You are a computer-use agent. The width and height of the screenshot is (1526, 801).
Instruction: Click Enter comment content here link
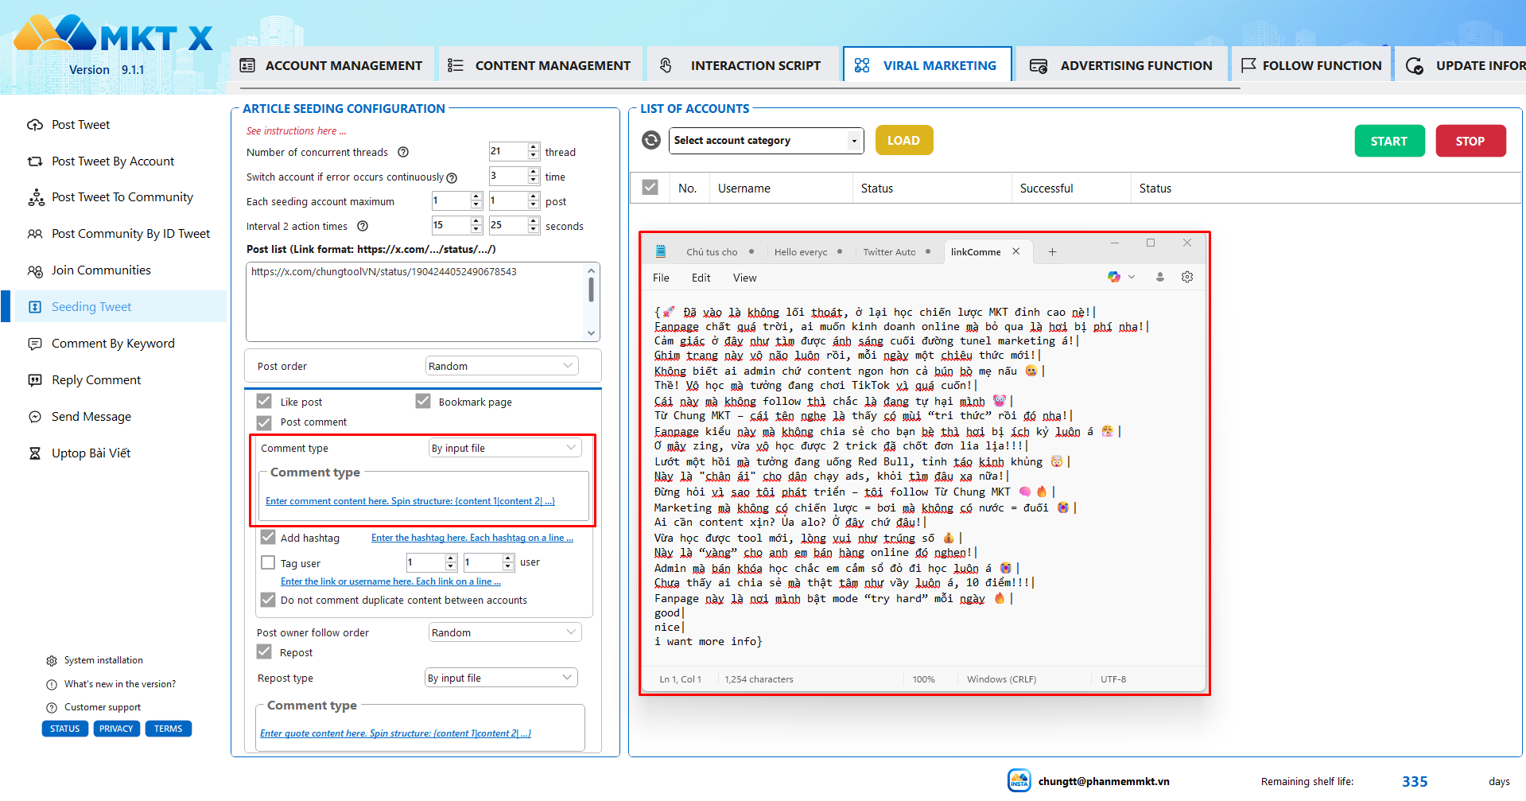410,501
